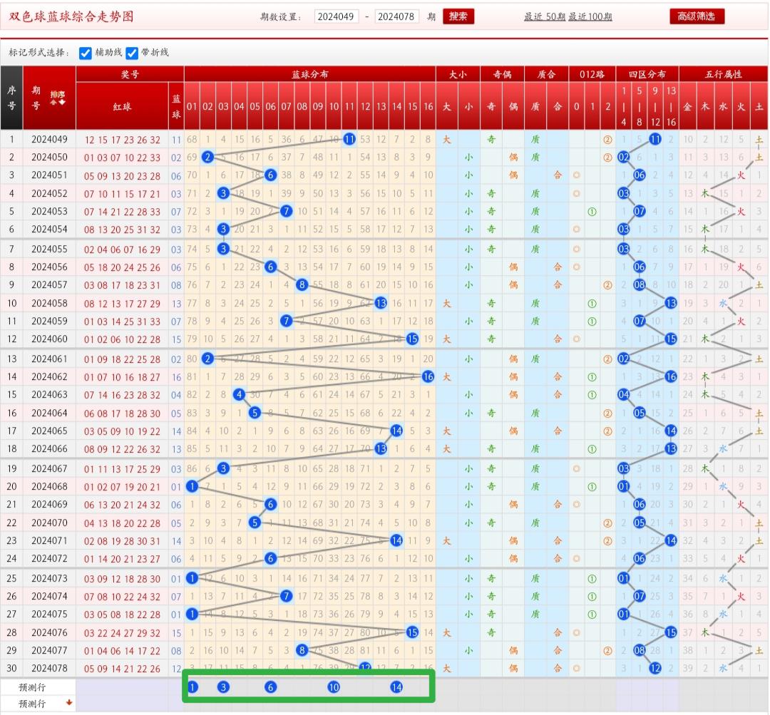Toggle the 带折线 checkbox

click(132, 53)
